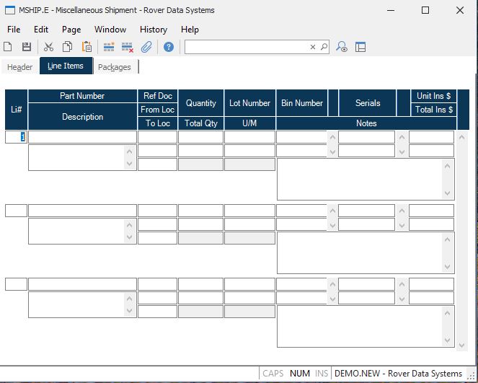Click the first row Quantity field

[200, 137]
